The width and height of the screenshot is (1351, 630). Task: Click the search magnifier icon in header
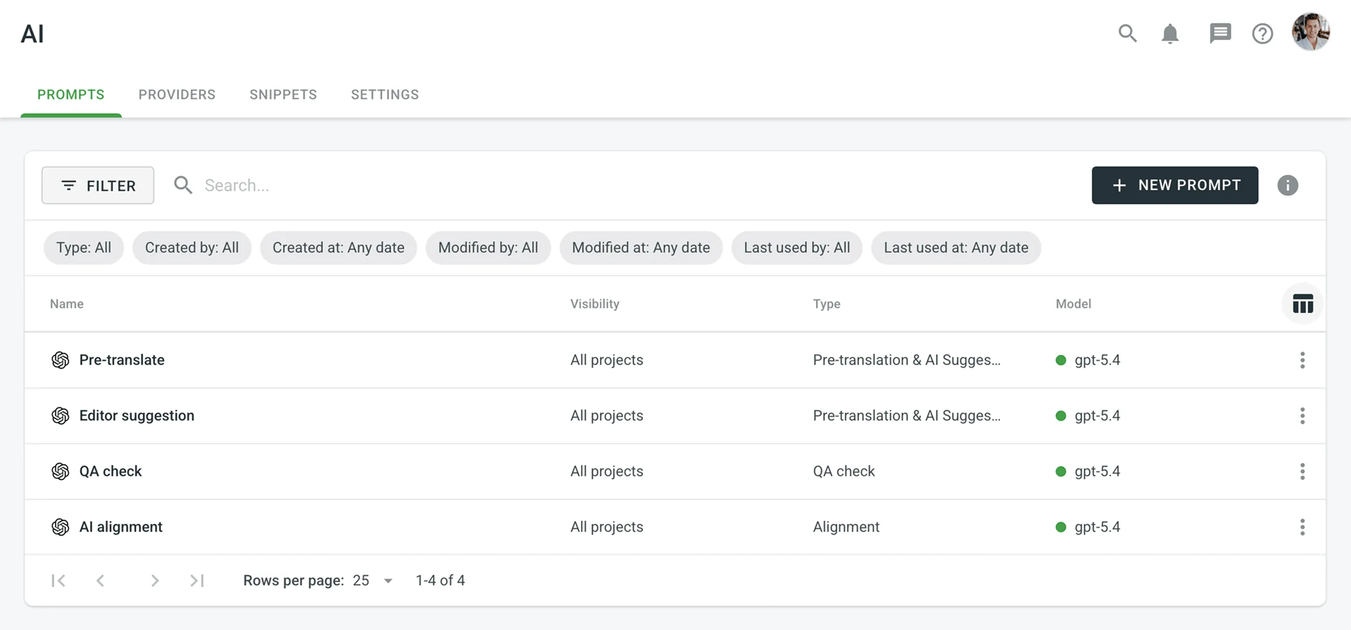tap(1127, 34)
